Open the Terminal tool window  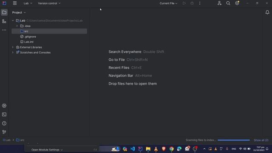point(4,114)
